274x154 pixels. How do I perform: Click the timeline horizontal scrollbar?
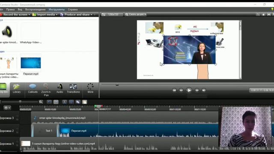point(57,151)
